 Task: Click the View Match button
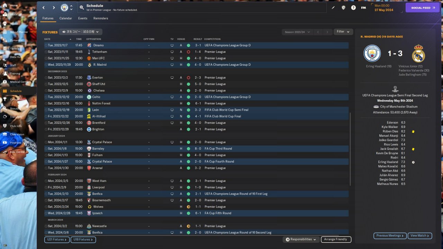[420, 236]
